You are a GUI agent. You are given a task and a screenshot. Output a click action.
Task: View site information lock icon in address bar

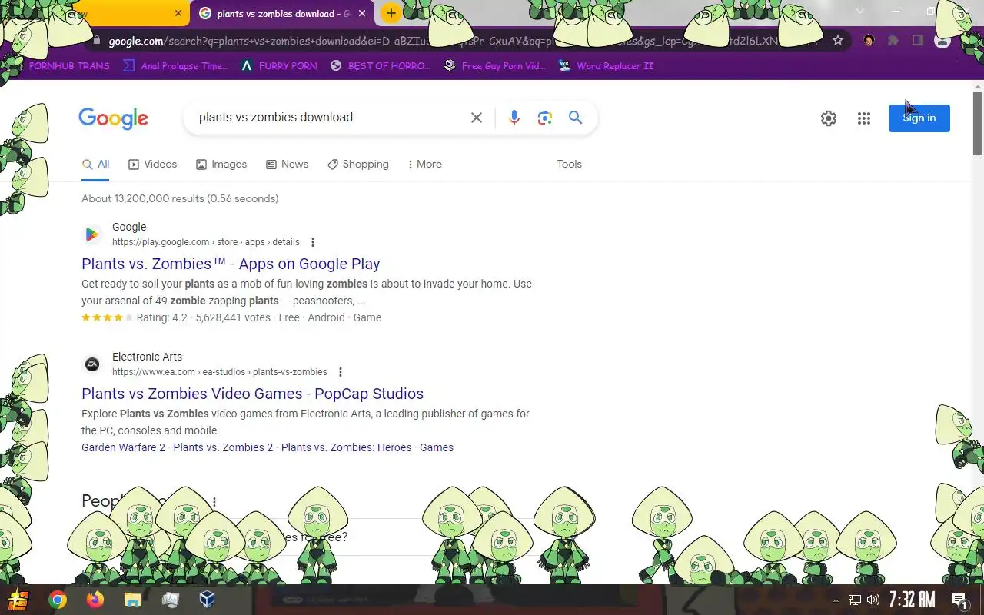pyautogui.click(x=97, y=42)
